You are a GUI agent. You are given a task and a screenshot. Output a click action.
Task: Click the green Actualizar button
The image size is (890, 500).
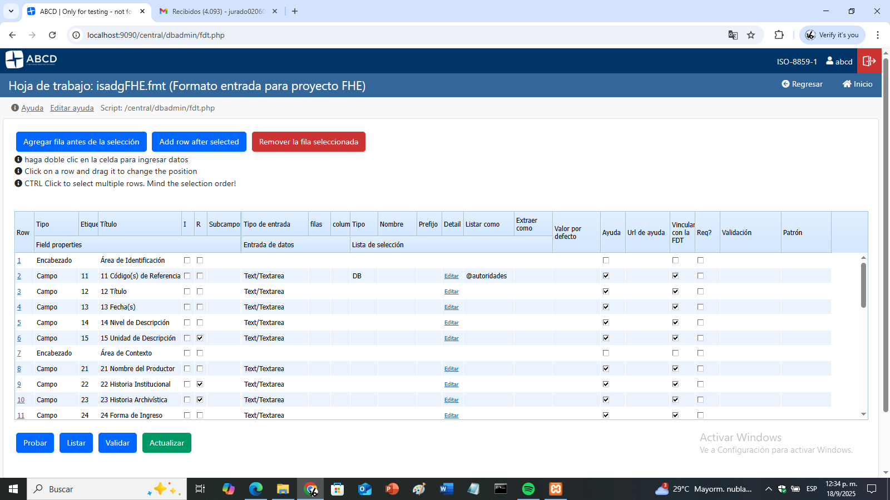[166, 443]
